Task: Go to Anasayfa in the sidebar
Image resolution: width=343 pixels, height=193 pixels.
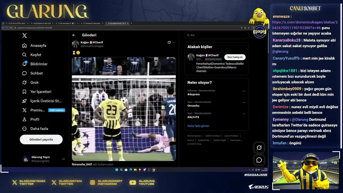Action: [34, 46]
